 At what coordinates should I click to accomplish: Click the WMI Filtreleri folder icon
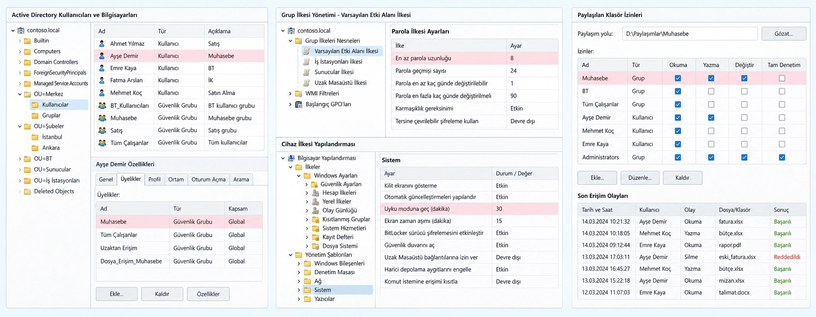[x=299, y=94]
